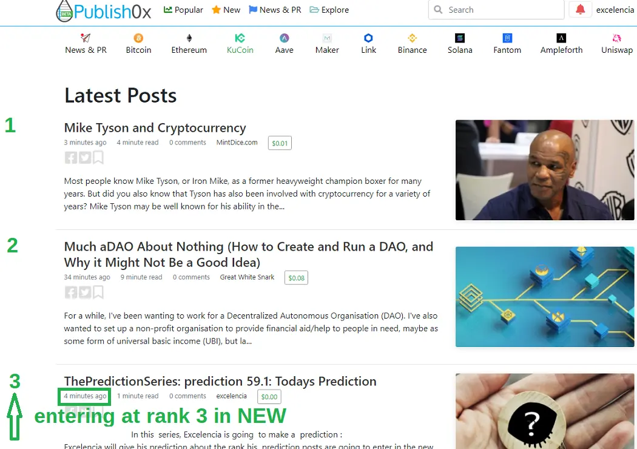Click the $0.08 tip badge
This screenshot has height=449, width=637.
[x=296, y=278]
